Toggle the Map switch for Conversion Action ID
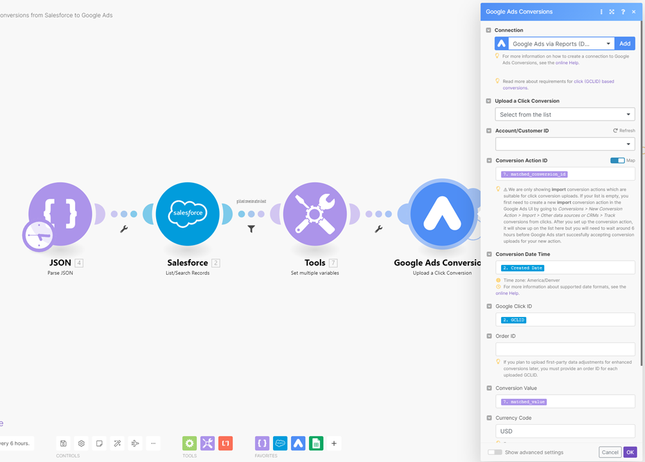The image size is (645, 462). coord(617,160)
